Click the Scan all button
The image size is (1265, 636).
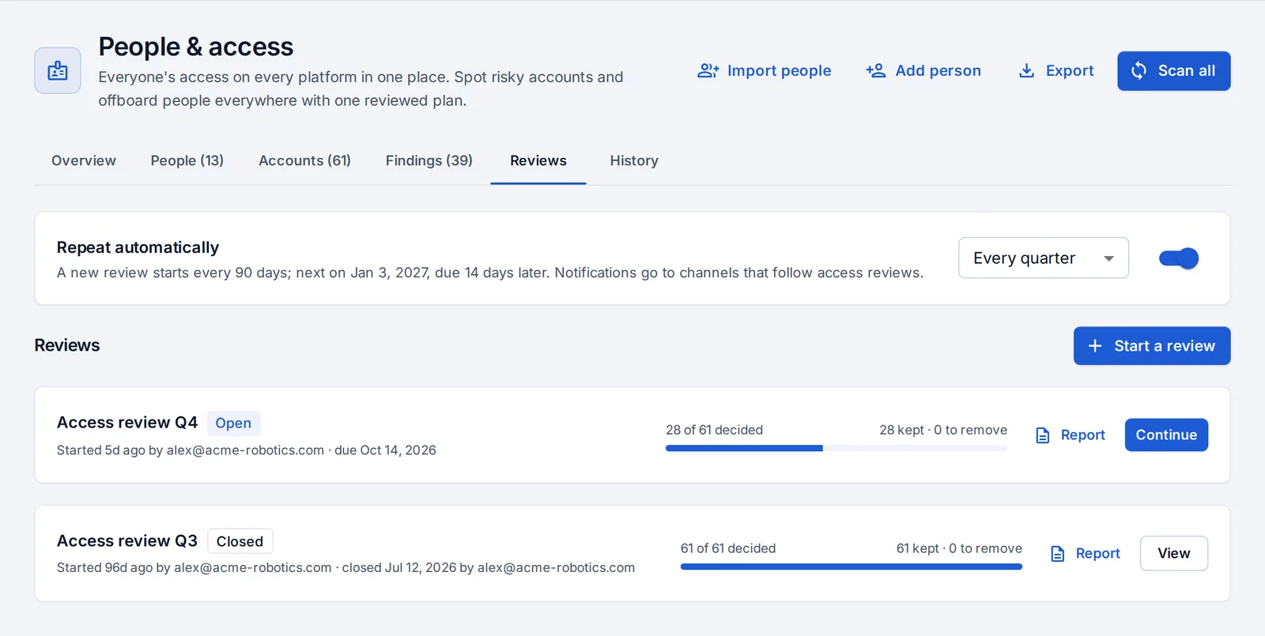1174,71
